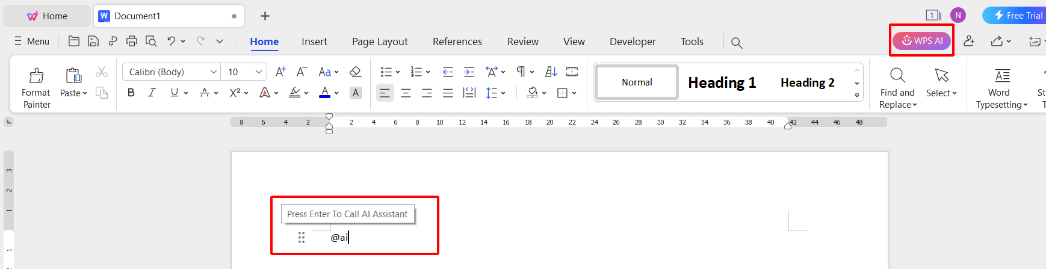Click the Print icon in quick access toolbar
Image resolution: width=1046 pixels, height=269 pixels.
point(132,41)
